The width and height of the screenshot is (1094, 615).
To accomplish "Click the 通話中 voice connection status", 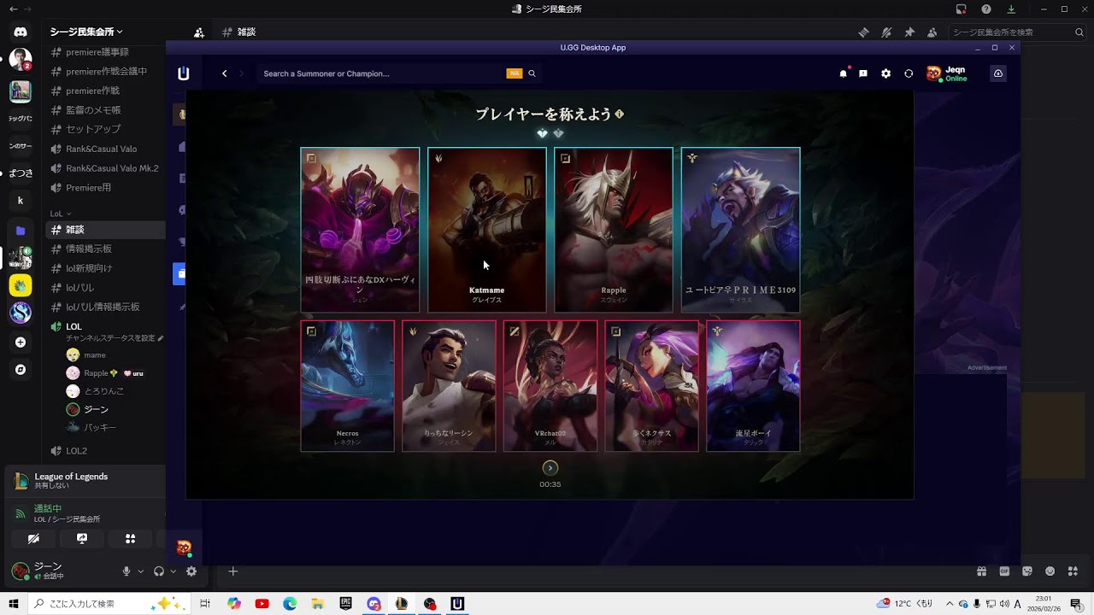I will click(x=48, y=508).
